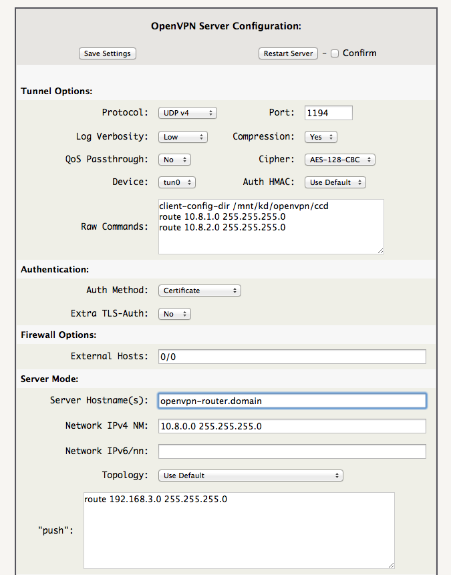
Task: Click the External Hosts field with 0/0
Action: pos(292,357)
